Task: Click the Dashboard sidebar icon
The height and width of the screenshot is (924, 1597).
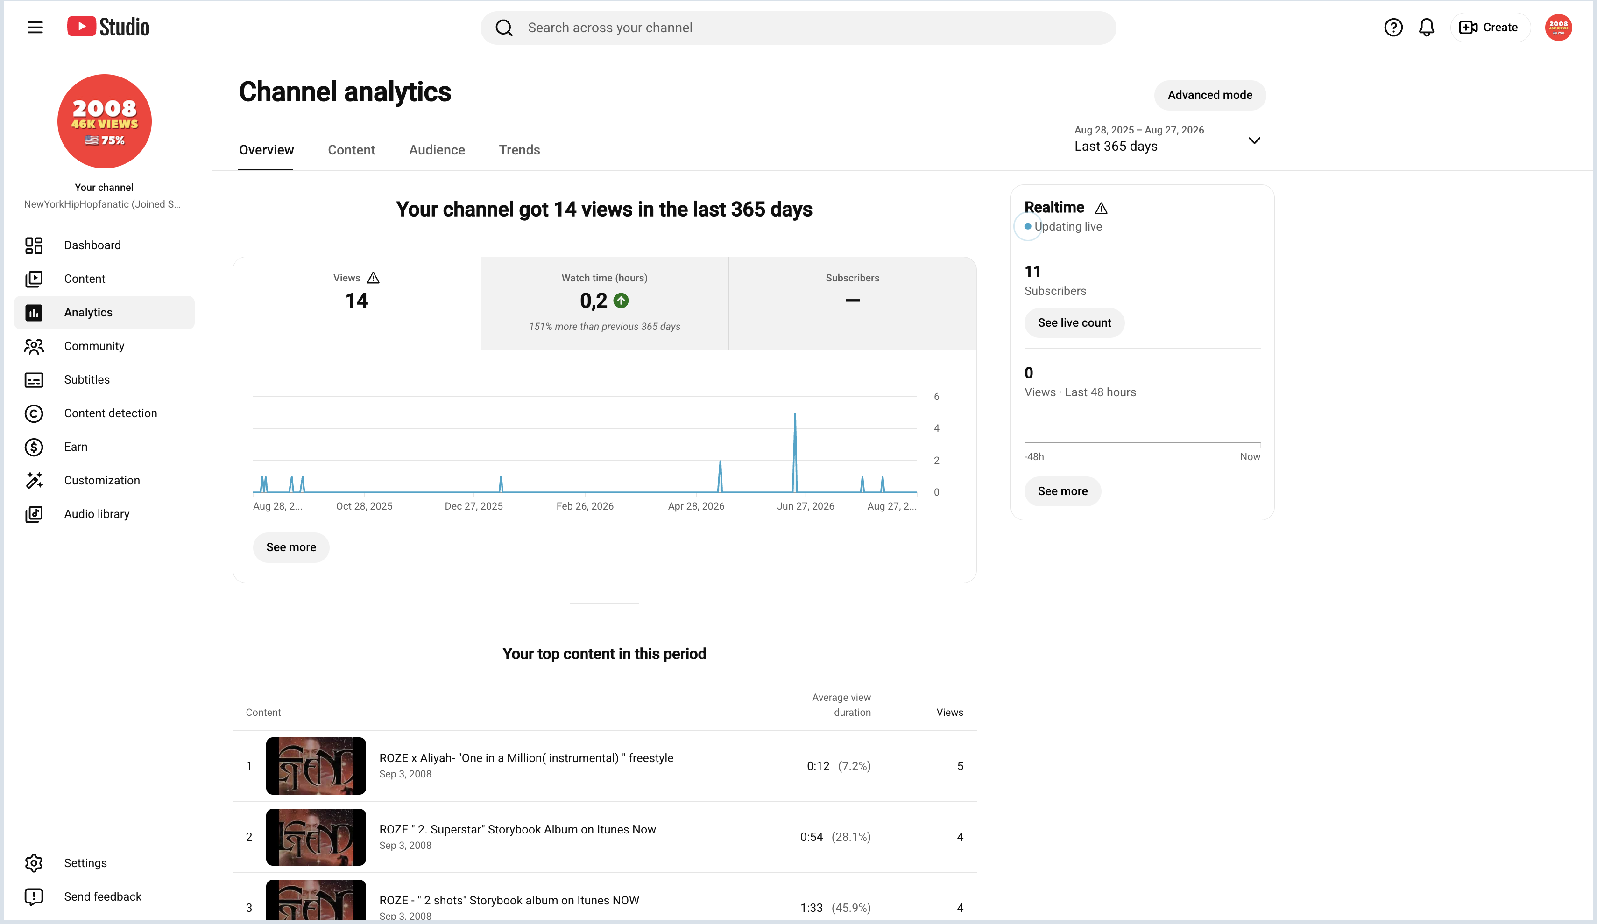Action: 34,245
